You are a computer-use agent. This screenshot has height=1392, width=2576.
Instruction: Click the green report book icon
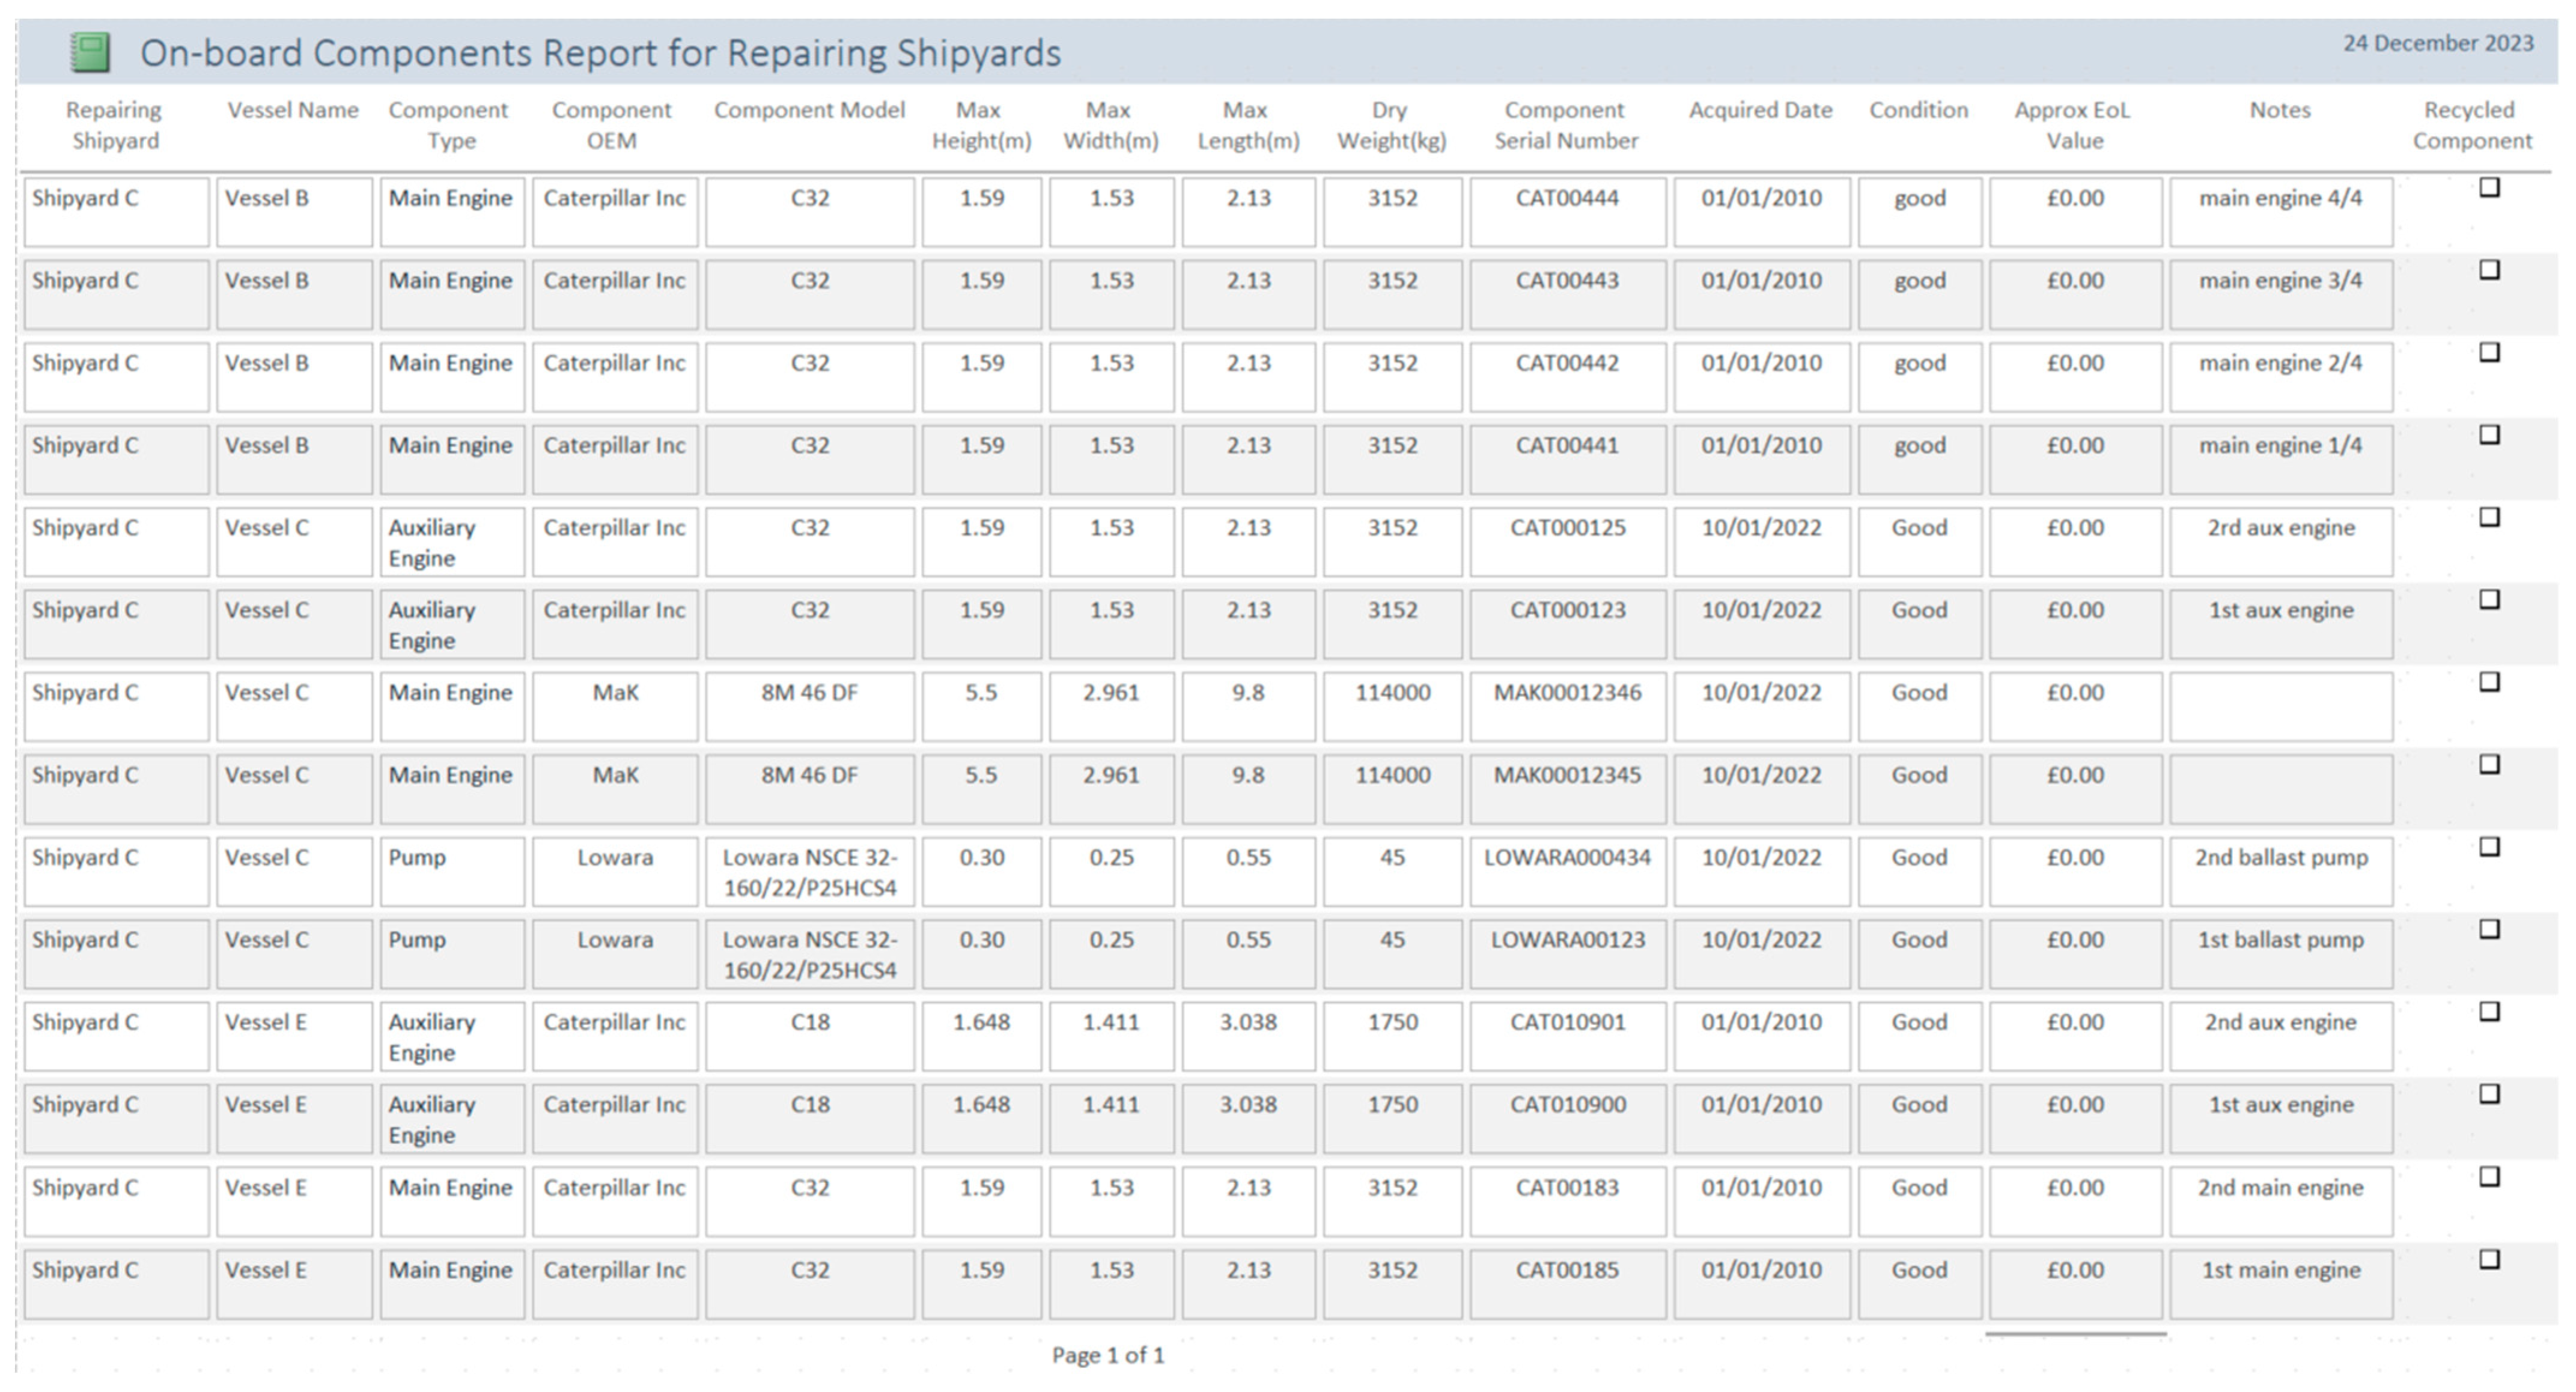tap(90, 52)
